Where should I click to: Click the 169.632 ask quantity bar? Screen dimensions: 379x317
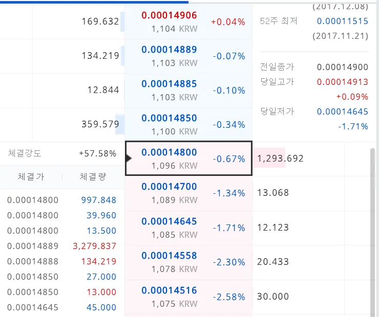(100, 21)
